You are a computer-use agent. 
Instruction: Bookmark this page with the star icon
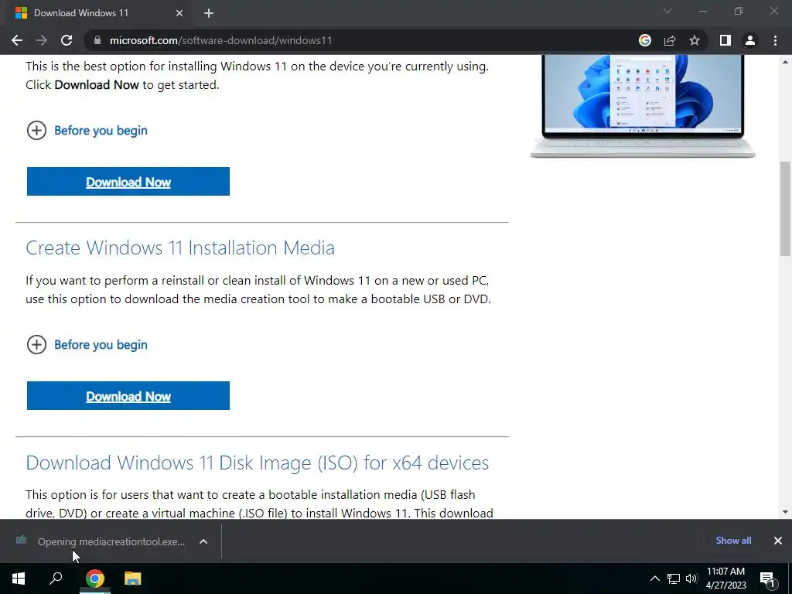(695, 40)
